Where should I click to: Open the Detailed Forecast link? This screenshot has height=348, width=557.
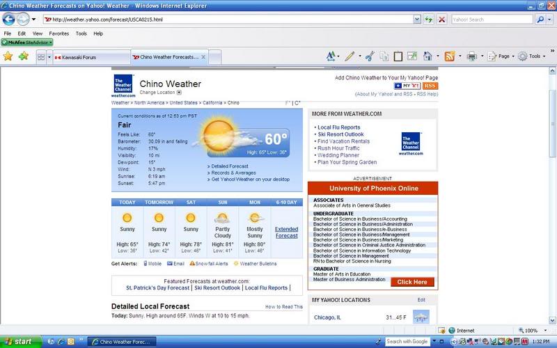point(230,166)
